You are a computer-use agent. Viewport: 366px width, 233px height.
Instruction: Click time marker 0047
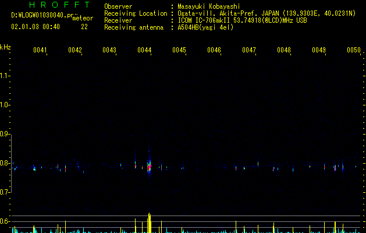pyautogui.click(x=249, y=50)
